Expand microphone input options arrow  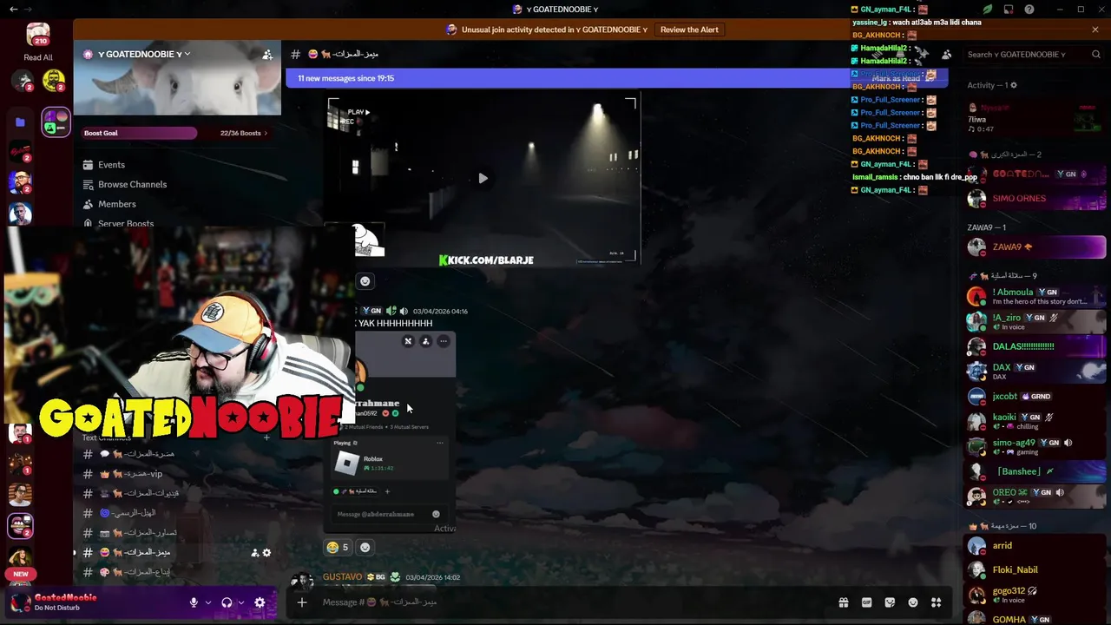[207, 602]
